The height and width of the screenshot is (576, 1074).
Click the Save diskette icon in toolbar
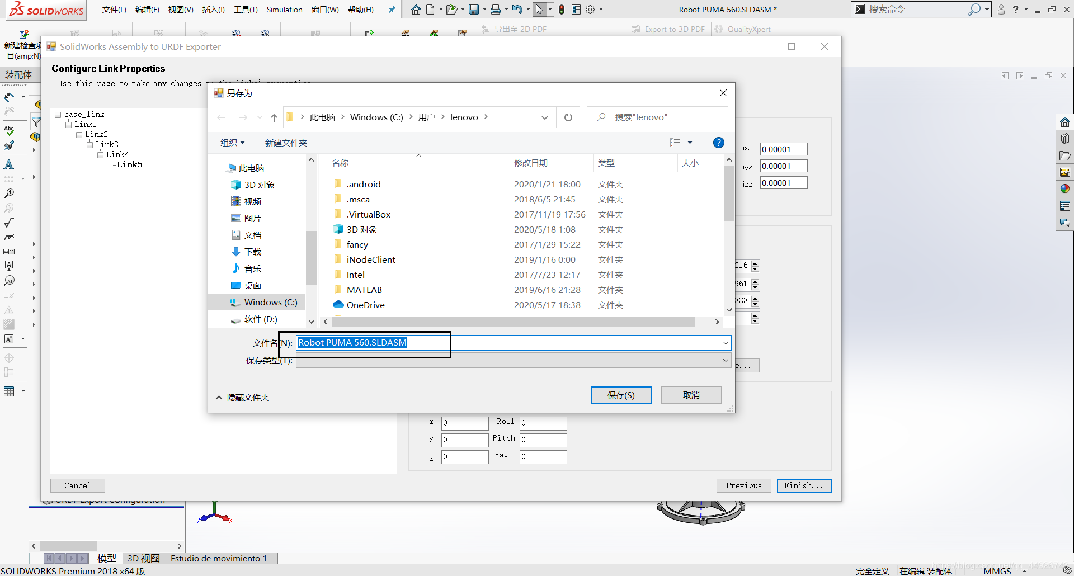pyautogui.click(x=474, y=10)
